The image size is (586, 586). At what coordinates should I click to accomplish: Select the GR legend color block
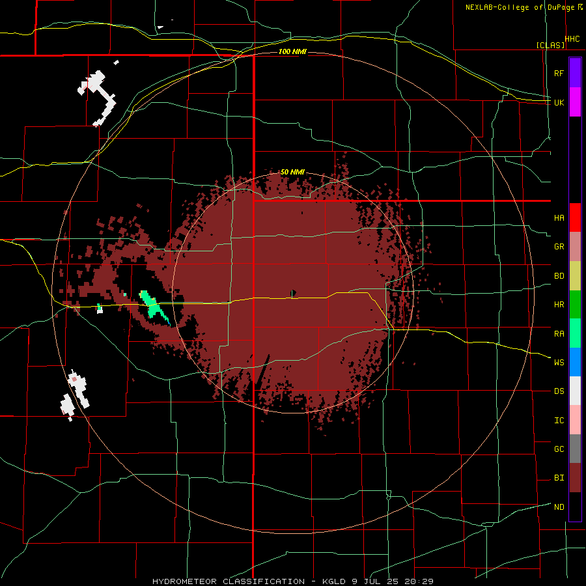[x=575, y=246]
